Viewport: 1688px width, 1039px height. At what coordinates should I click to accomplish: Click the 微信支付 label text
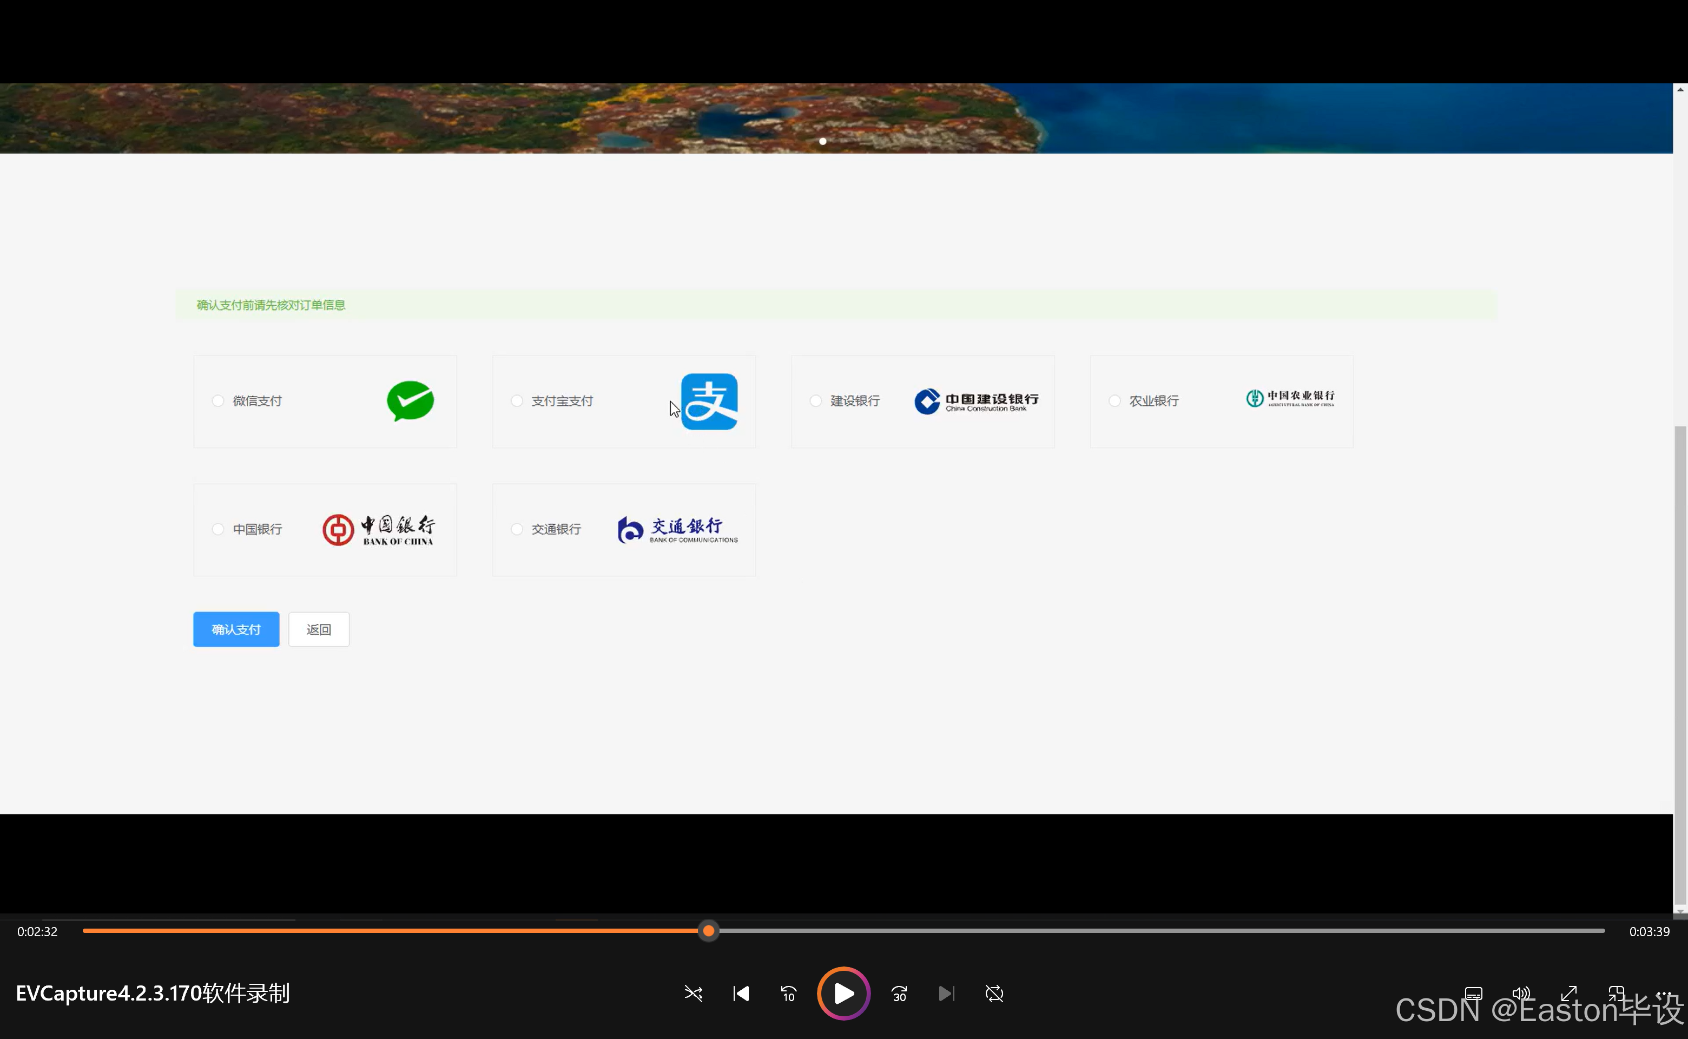257,400
